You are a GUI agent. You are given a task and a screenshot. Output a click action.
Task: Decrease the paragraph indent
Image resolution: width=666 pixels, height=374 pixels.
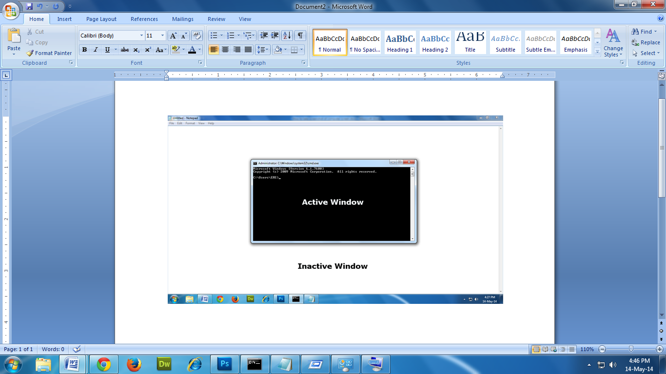pos(264,36)
